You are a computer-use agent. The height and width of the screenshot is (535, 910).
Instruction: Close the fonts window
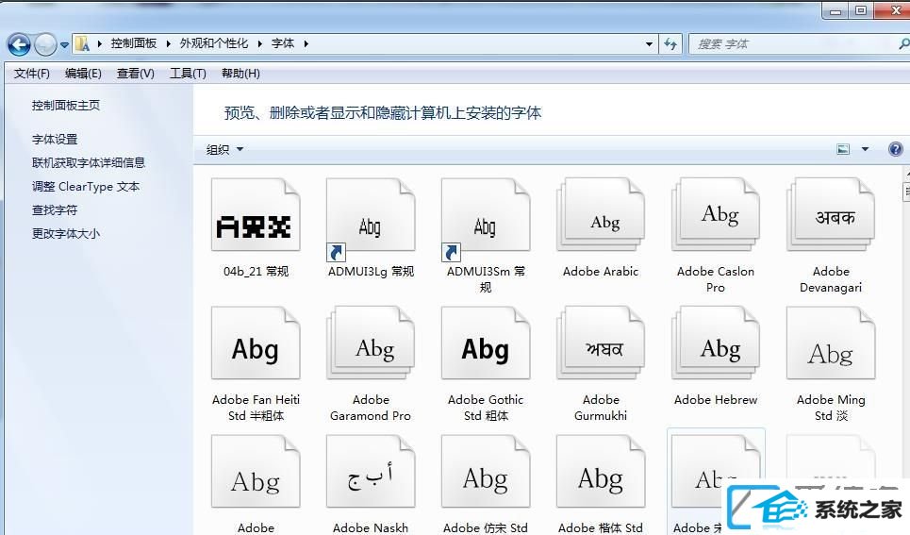(x=893, y=10)
